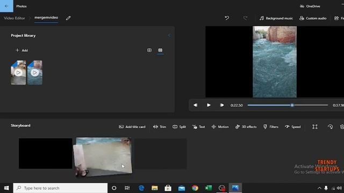Viewport: 344px width, 193px height.
Task: Open volume control in system tray
Action: click(339, 188)
